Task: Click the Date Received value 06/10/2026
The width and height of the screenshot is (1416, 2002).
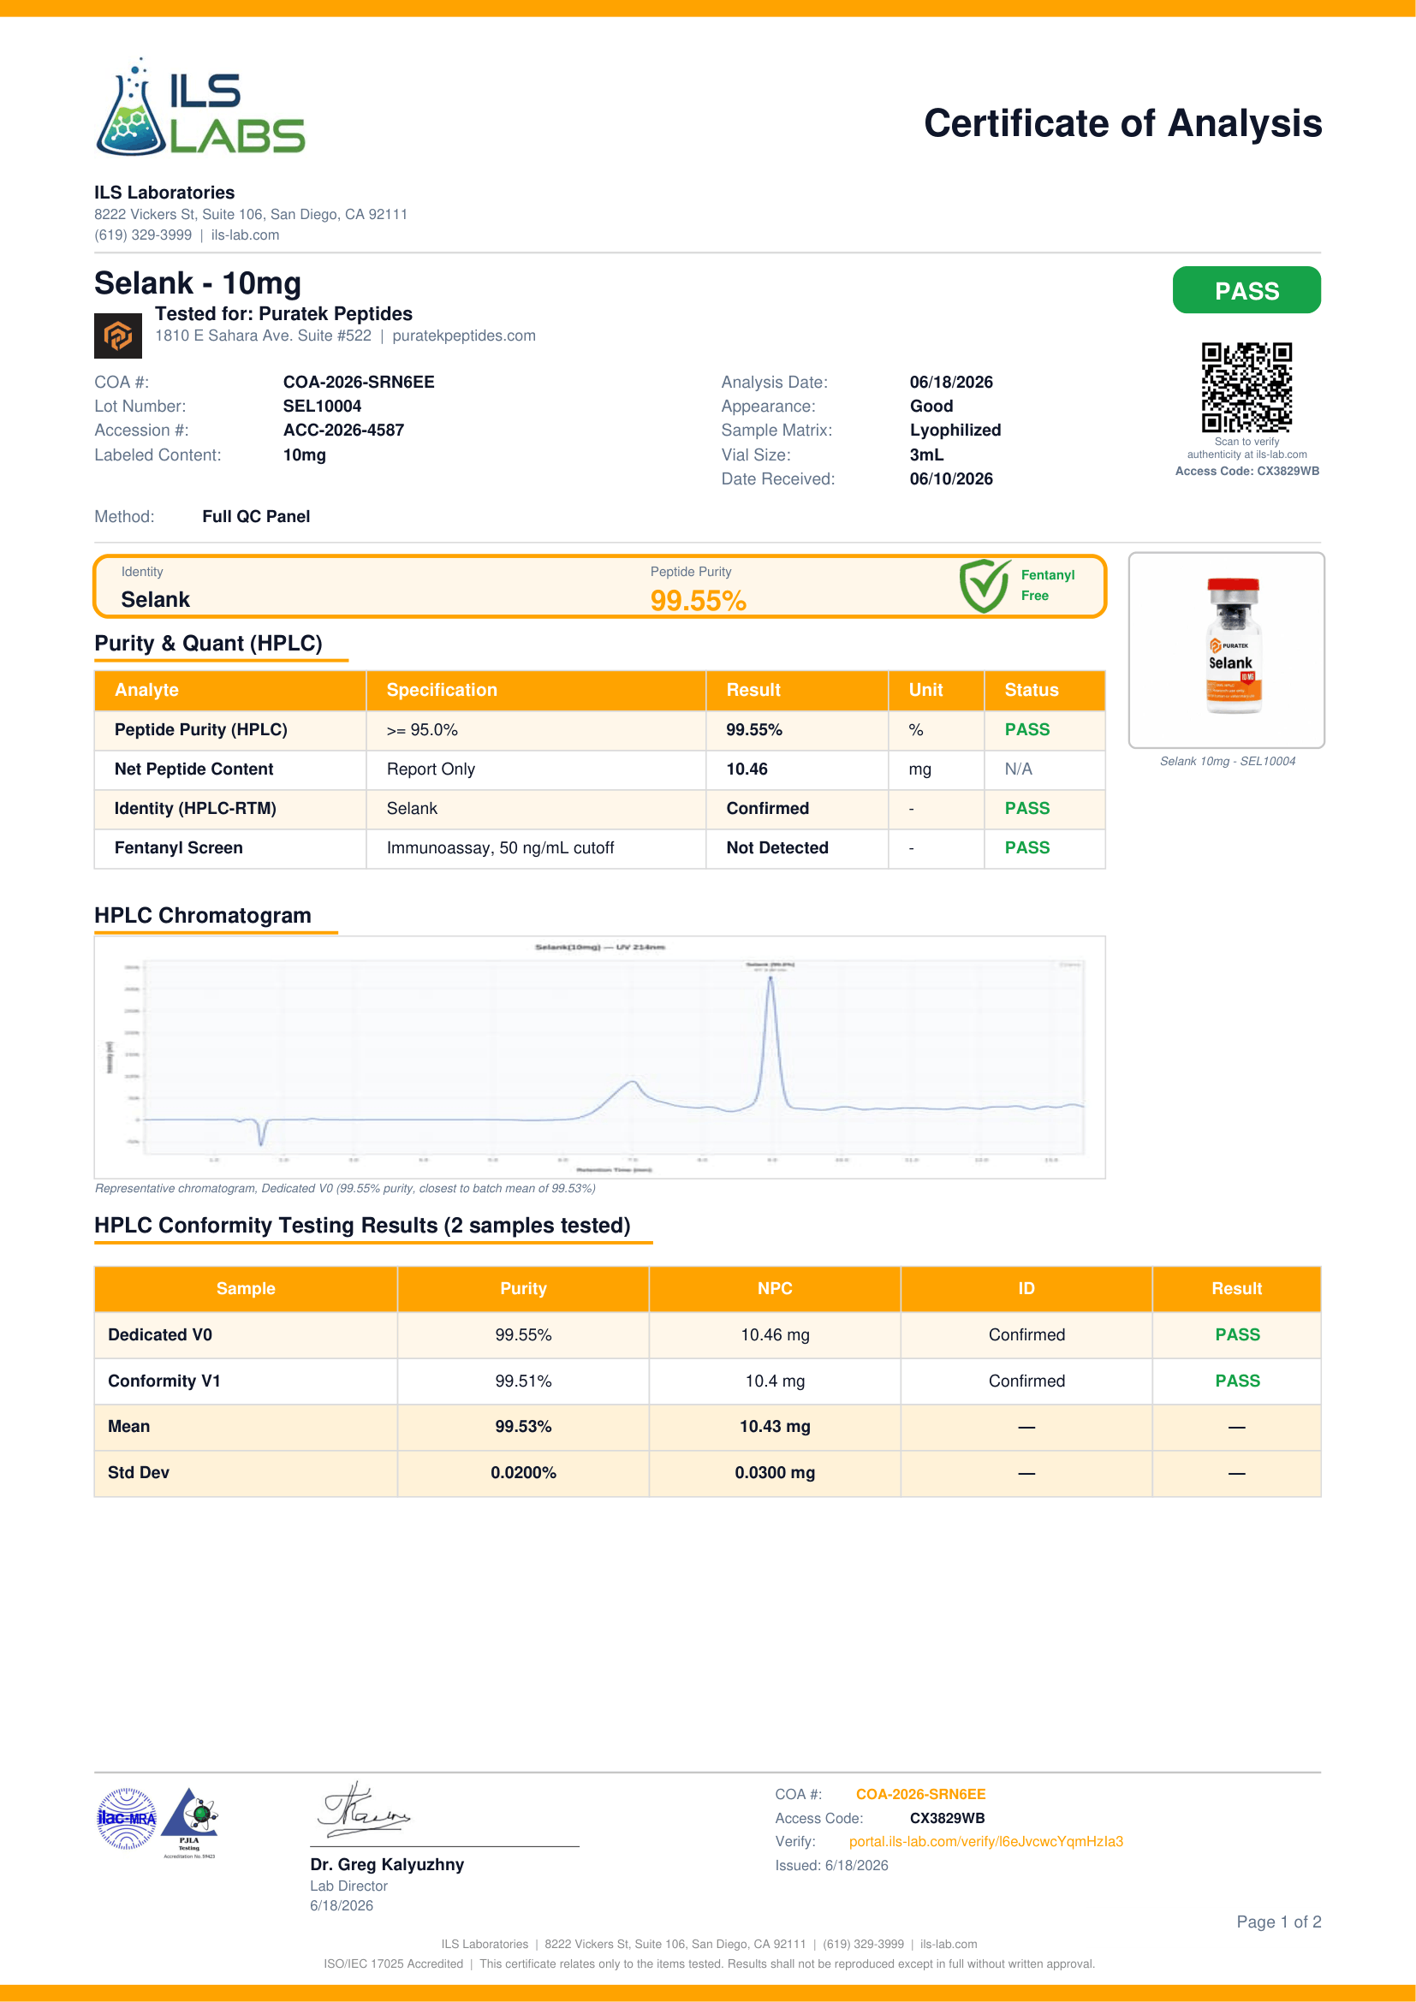Action: tap(951, 478)
